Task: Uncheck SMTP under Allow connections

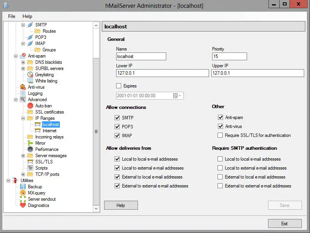Action: coord(117,118)
